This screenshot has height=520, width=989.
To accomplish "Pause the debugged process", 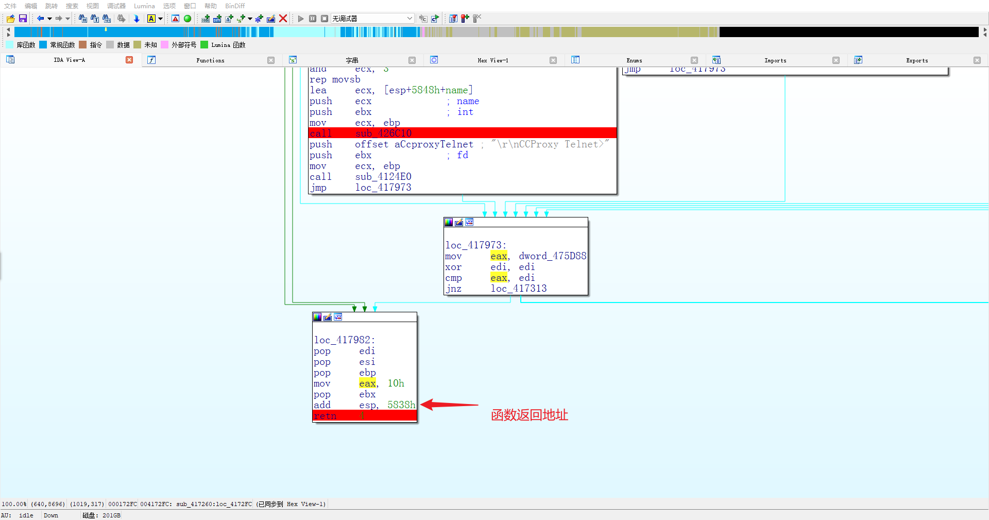I will (313, 19).
